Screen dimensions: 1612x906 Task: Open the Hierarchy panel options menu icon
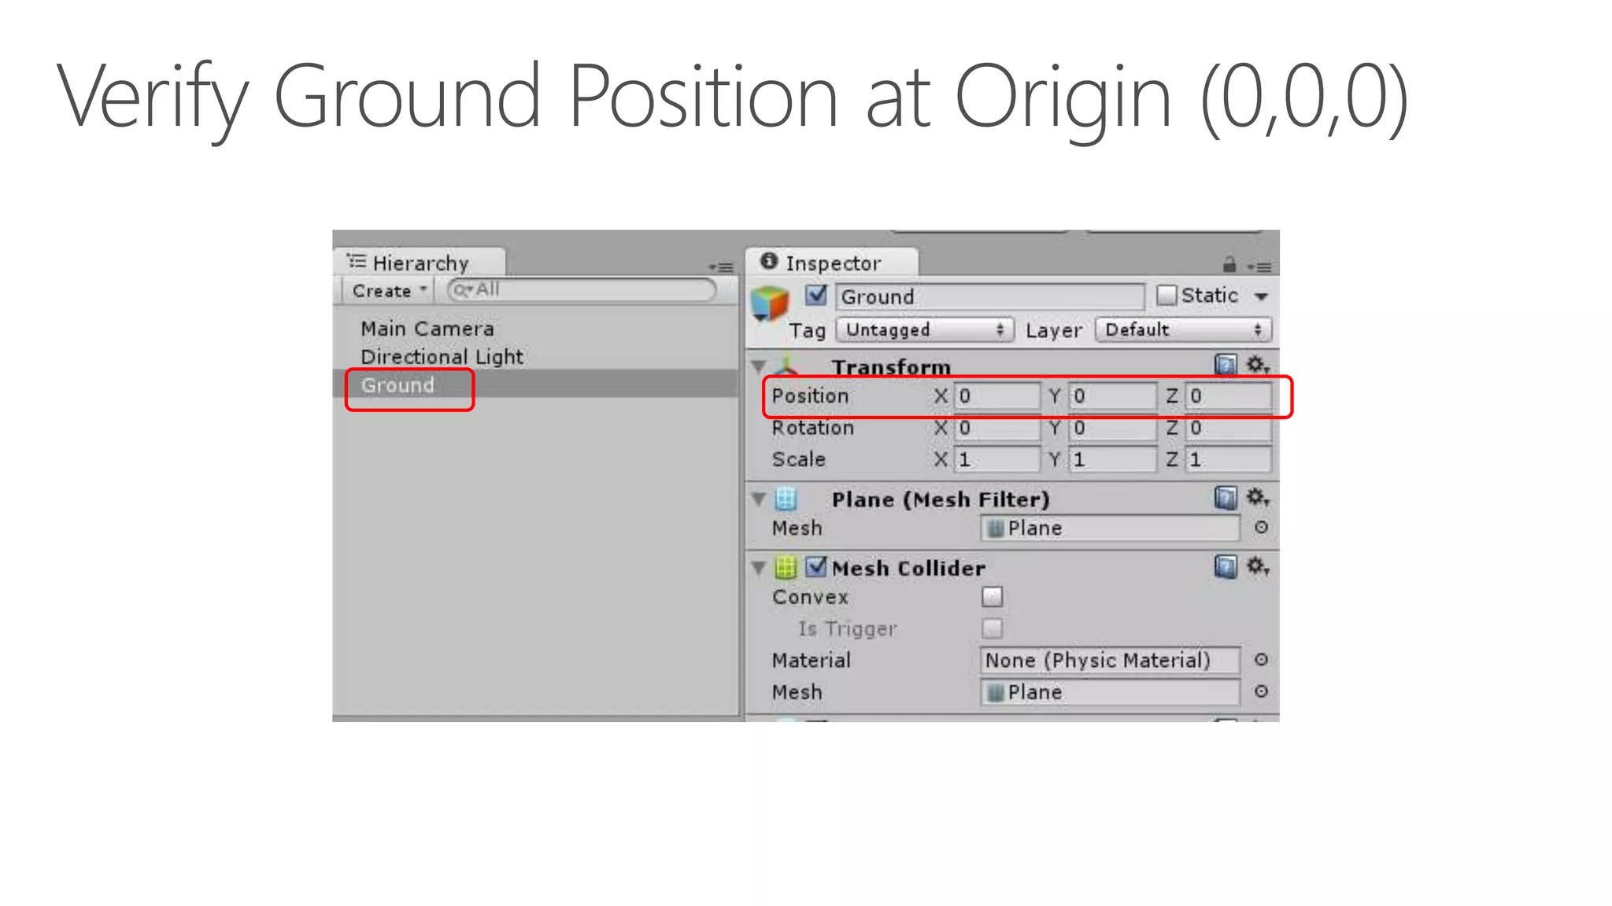click(721, 267)
